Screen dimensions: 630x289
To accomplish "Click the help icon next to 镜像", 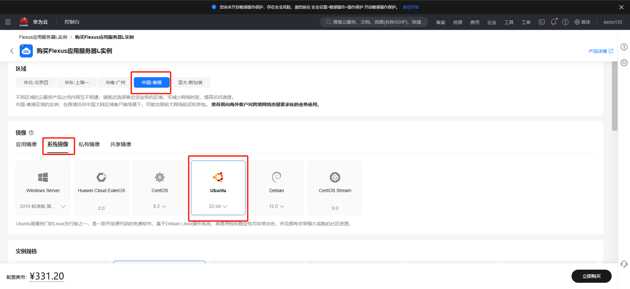I will (31, 133).
